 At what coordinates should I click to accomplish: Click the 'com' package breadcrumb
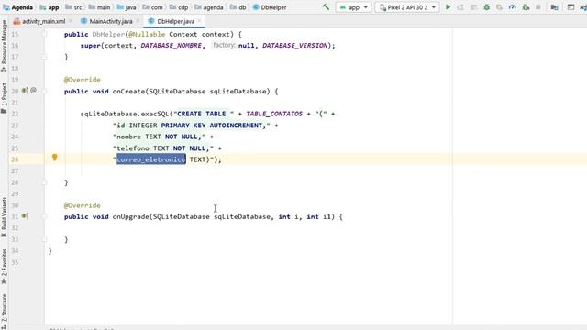pyautogui.click(x=153, y=7)
